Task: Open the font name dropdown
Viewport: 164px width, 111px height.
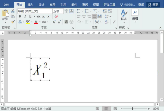Action: pos(51,11)
